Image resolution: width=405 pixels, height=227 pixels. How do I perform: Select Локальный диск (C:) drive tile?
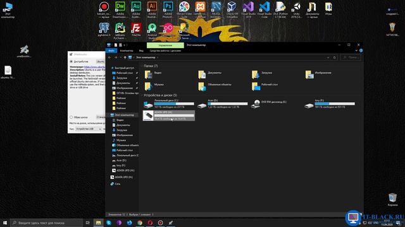tap(169, 103)
